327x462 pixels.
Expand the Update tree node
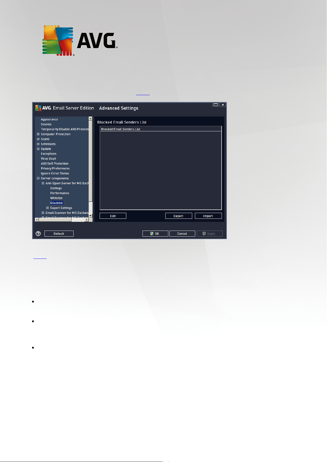tap(38, 149)
